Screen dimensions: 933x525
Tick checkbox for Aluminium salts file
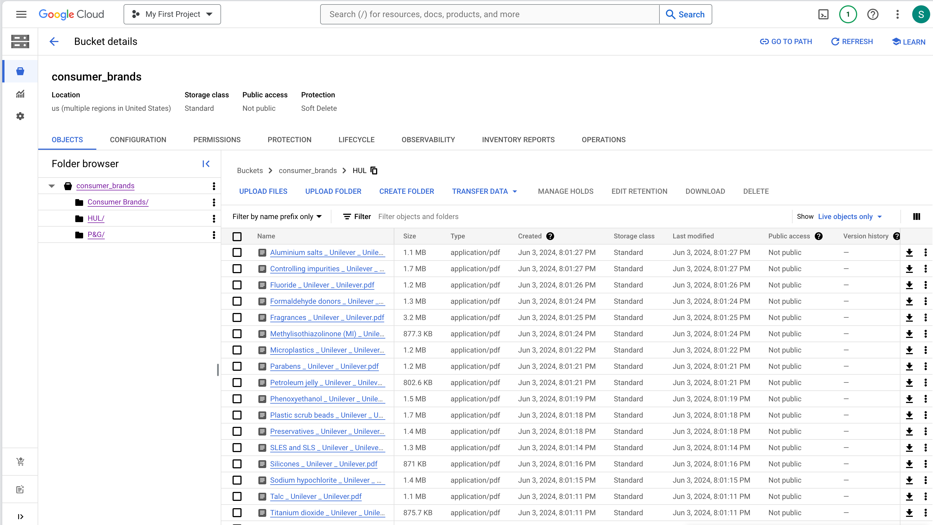click(237, 252)
